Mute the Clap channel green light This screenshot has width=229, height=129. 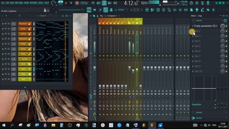click(x=3, y=74)
